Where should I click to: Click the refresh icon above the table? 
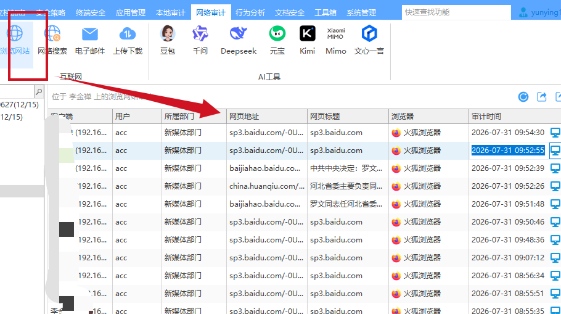[523, 97]
